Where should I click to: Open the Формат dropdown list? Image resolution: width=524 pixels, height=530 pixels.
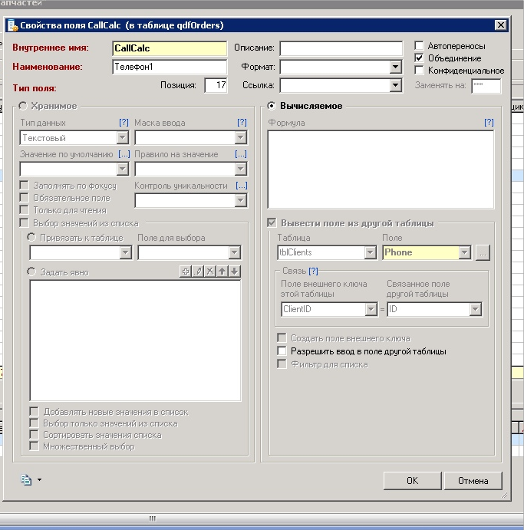coord(396,67)
